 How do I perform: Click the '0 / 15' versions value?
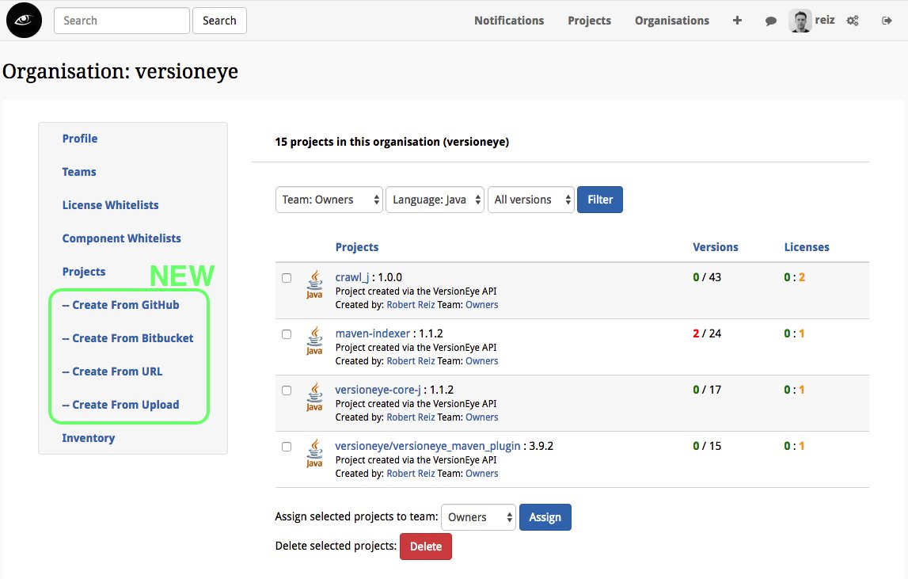pyautogui.click(x=707, y=446)
